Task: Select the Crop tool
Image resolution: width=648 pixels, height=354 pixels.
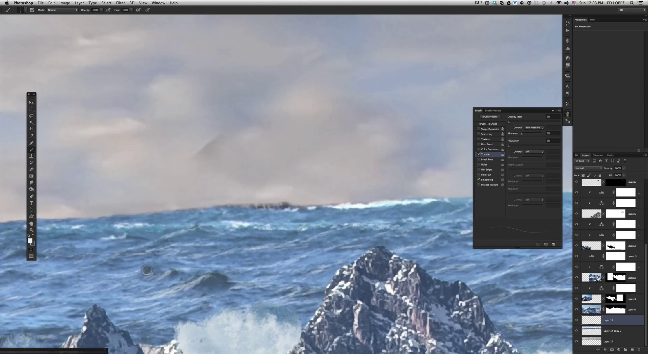Action: pos(31,129)
